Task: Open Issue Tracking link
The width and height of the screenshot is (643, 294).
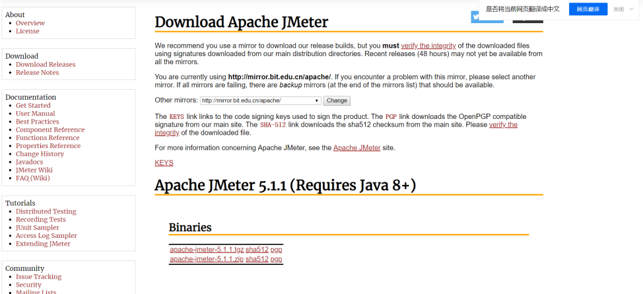Action: point(38,277)
